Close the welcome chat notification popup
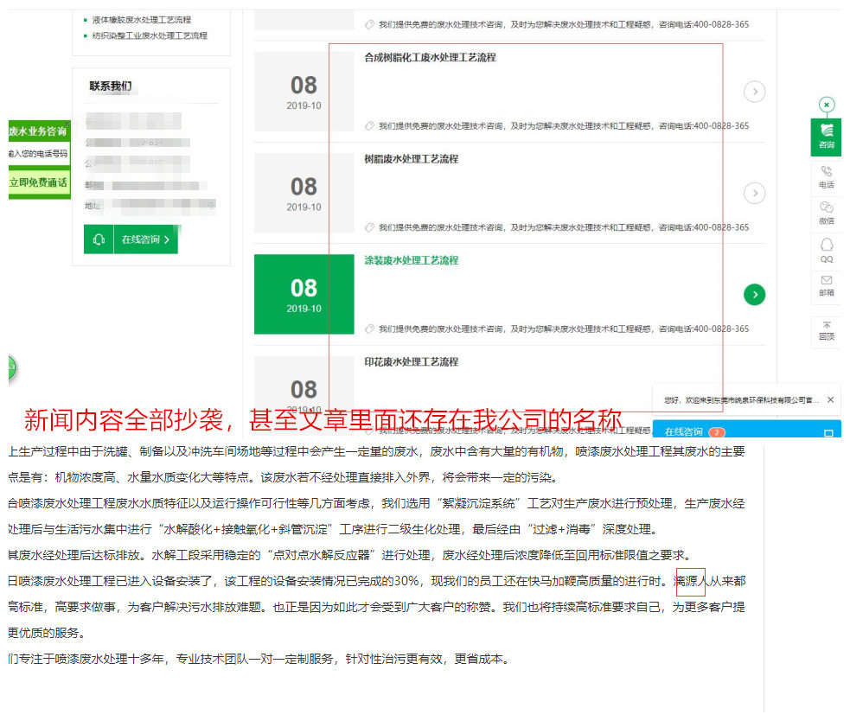This screenshot has height=721, width=850. [830, 399]
